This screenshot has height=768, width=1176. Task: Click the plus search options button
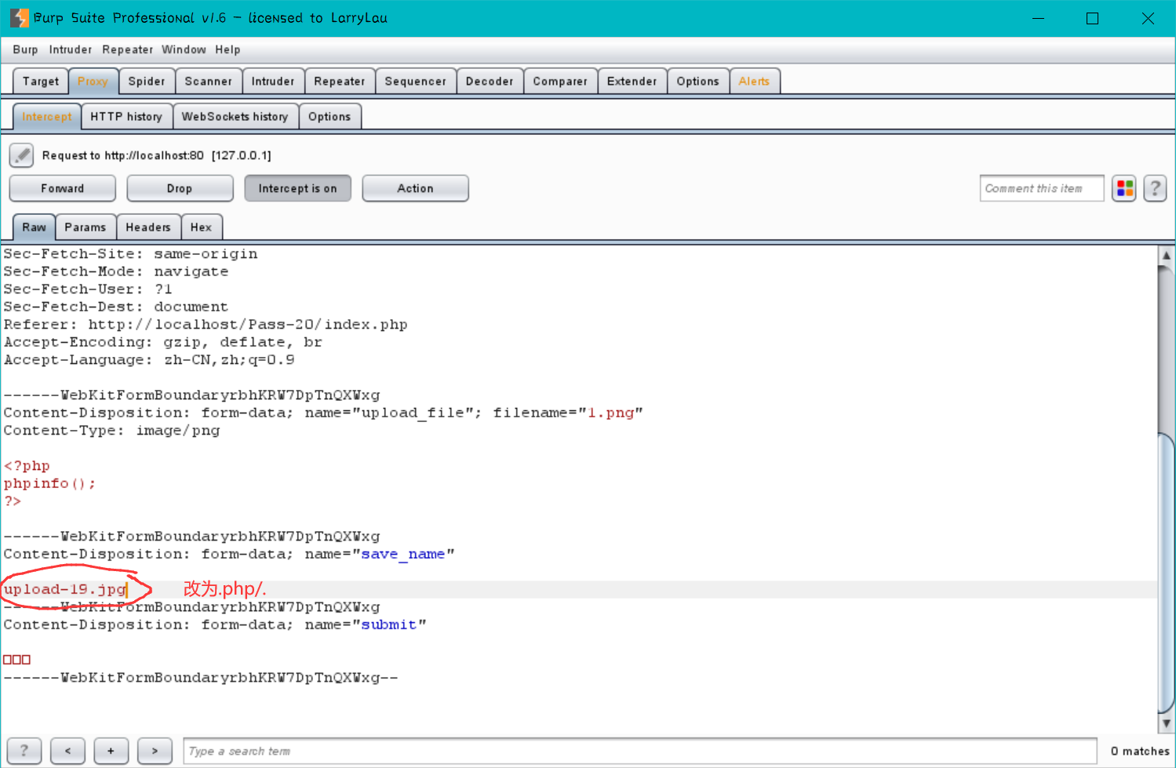click(x=111, y=751)
